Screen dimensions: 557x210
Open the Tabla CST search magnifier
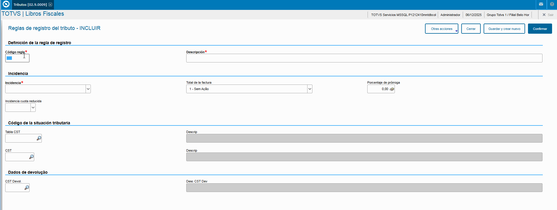[39, 138]
